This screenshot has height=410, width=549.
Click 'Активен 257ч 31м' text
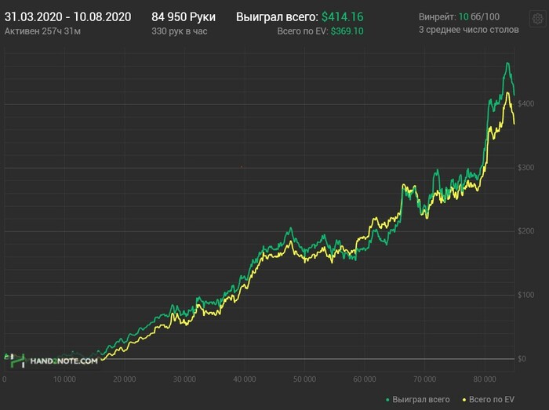[x=42, y=31]
